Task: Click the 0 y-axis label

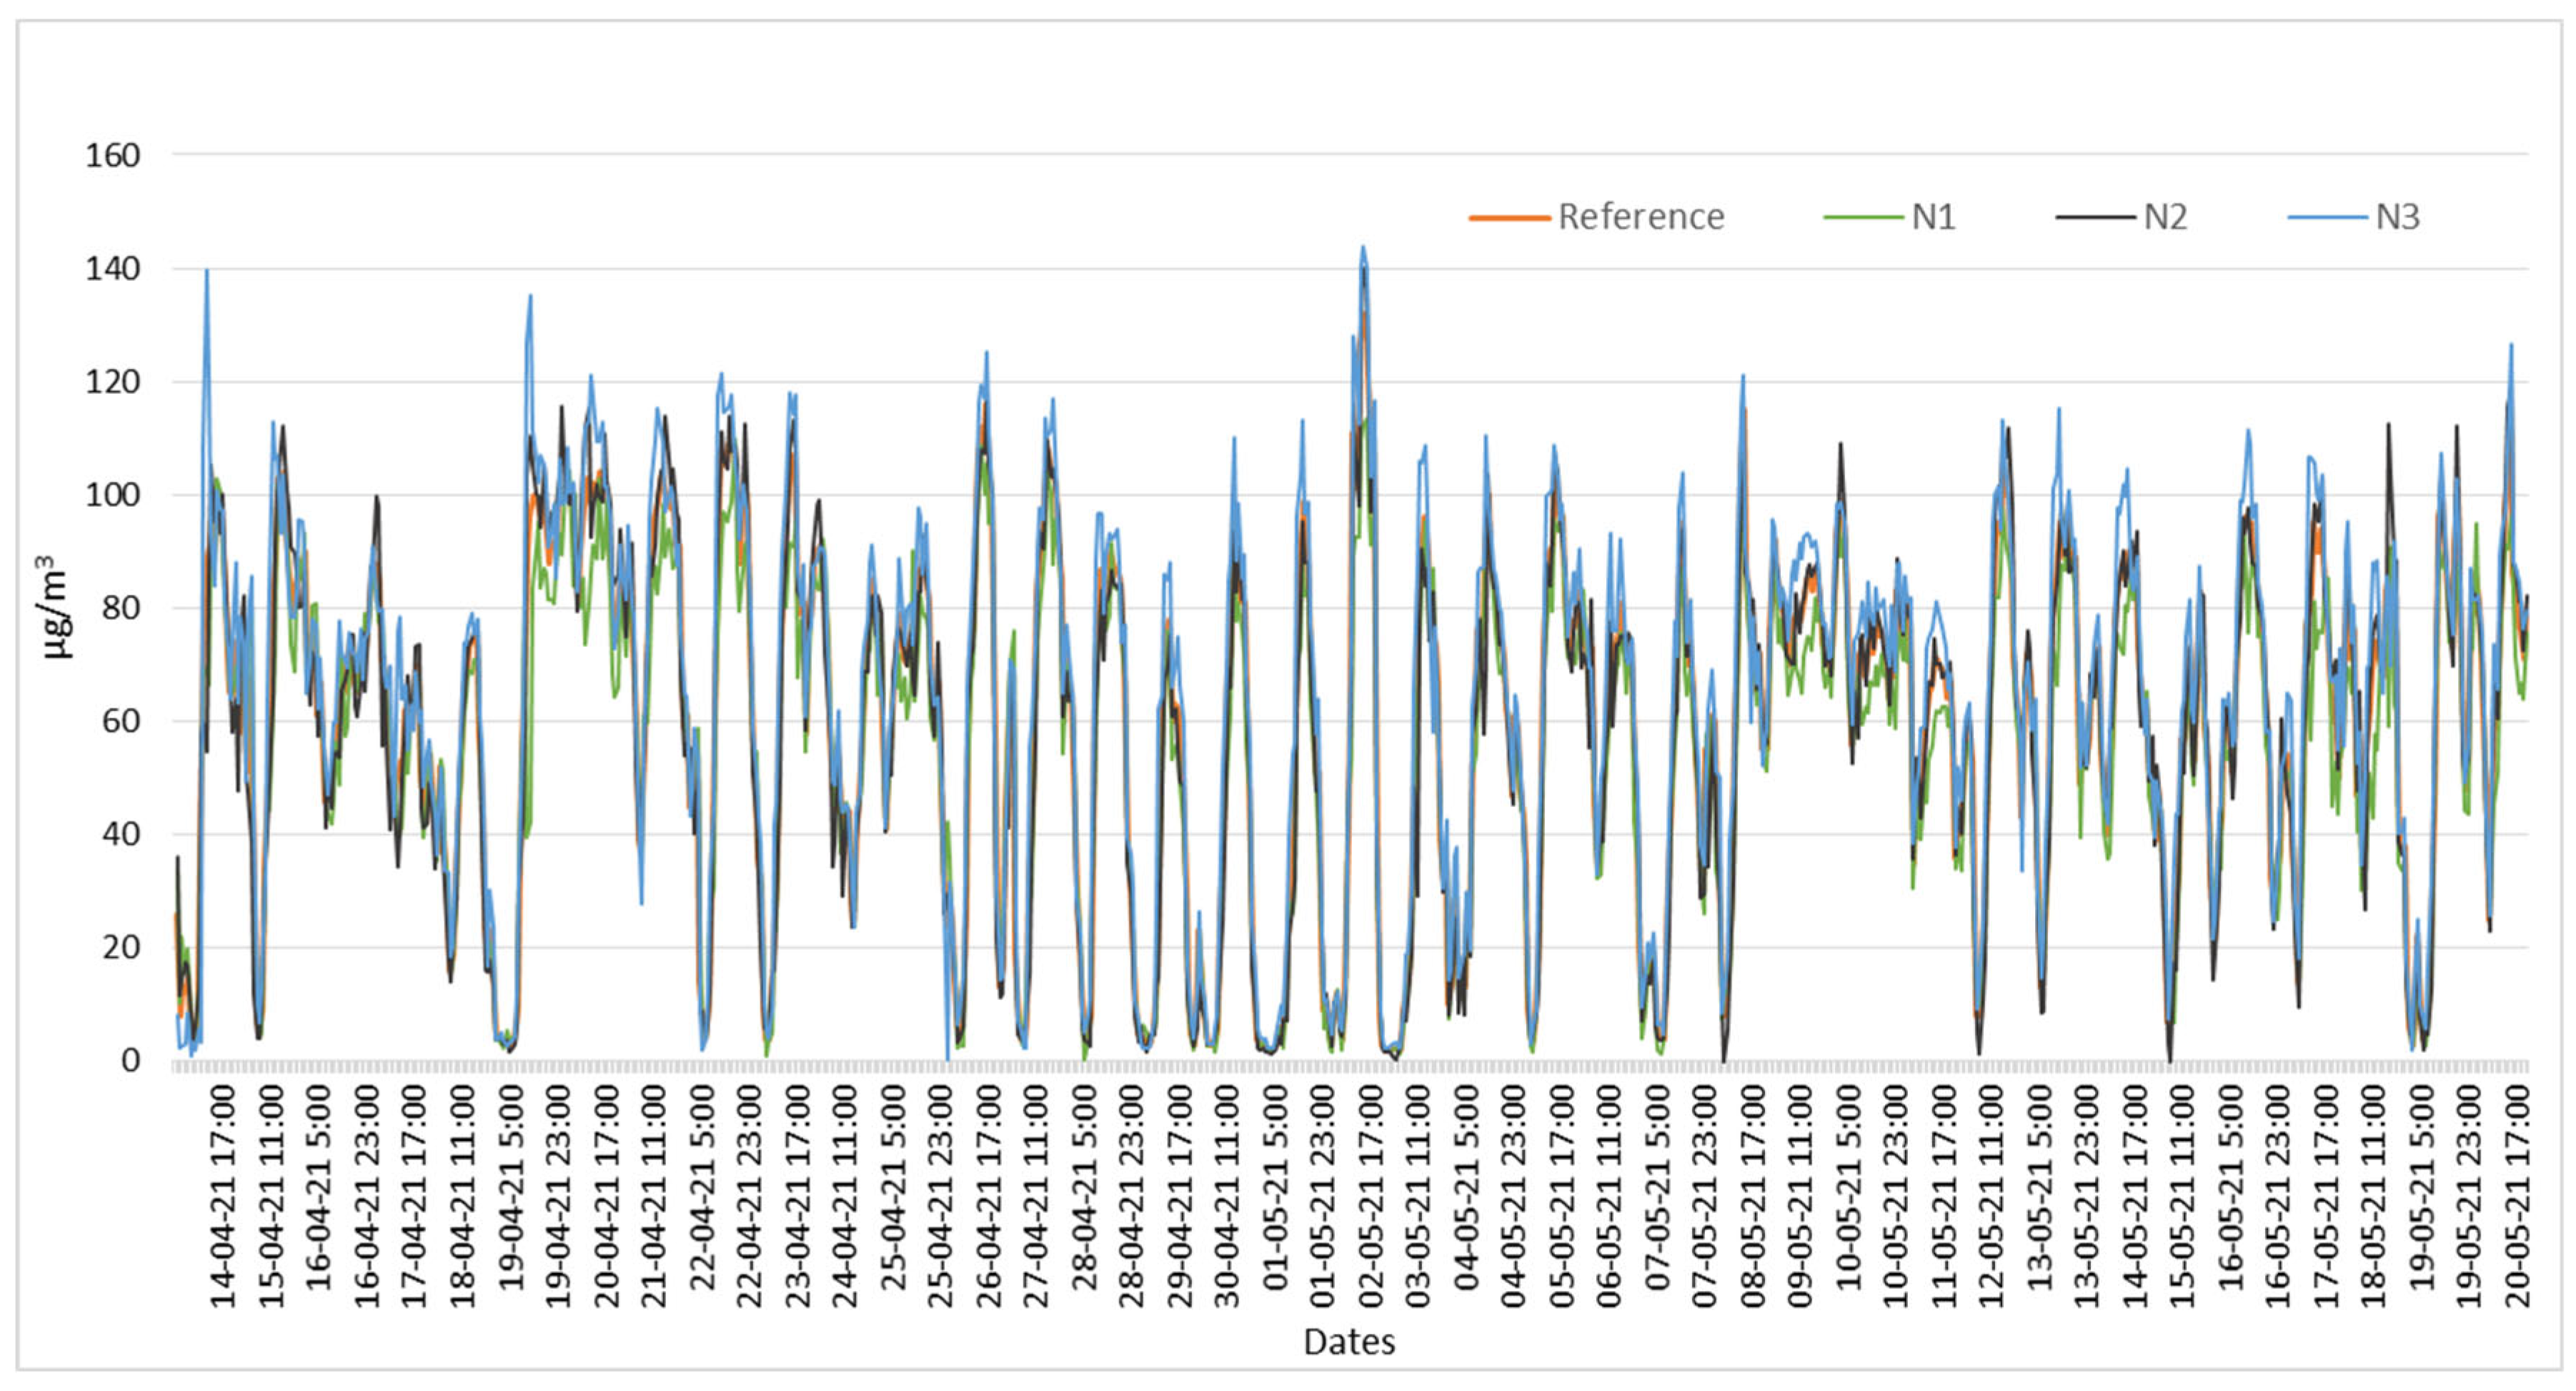Action: point(130,1060)
